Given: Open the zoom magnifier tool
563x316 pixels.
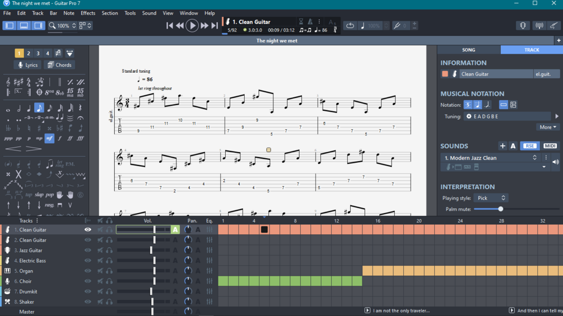Looking at the screenshot, I should [53, 25].
